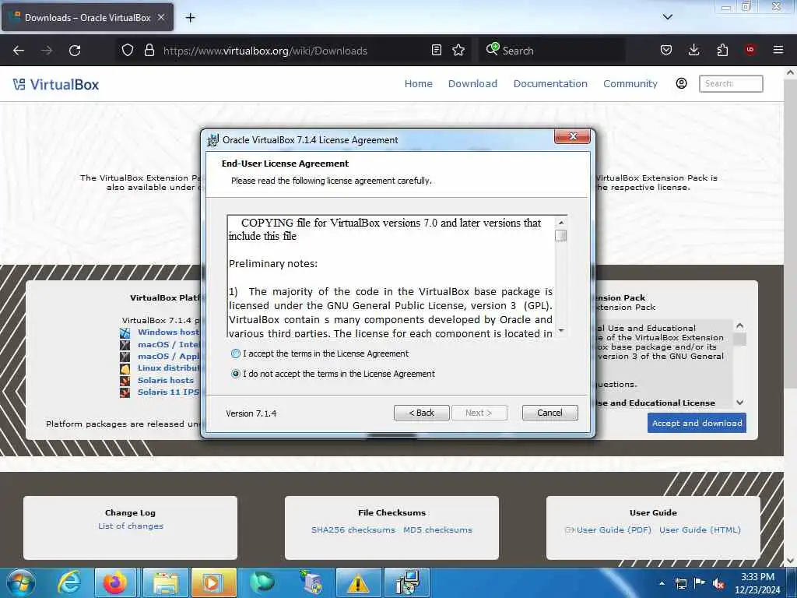797x598 pixels.
Task: Open the Solaris hosts link
Action: [166, 380]
